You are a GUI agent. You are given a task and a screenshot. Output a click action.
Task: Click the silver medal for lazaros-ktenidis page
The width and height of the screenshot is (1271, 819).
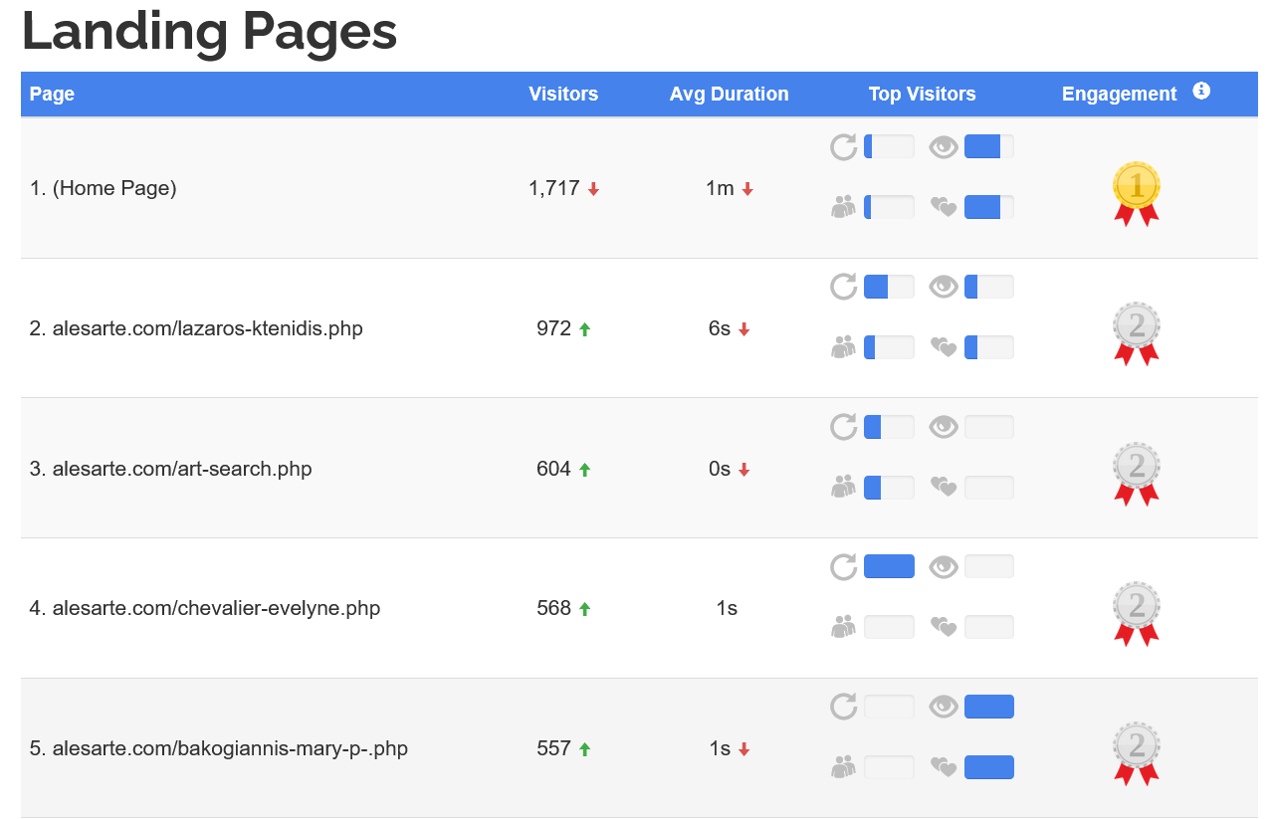pos(1136,333)
